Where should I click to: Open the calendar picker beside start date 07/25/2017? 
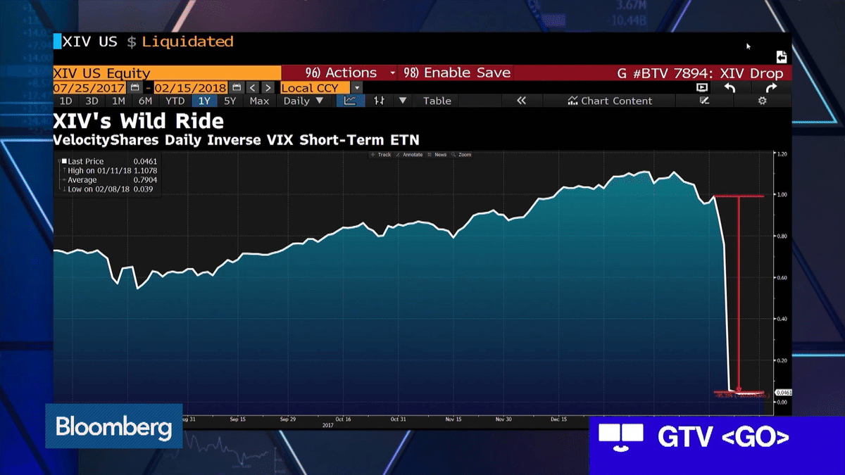tap(135, 88)
